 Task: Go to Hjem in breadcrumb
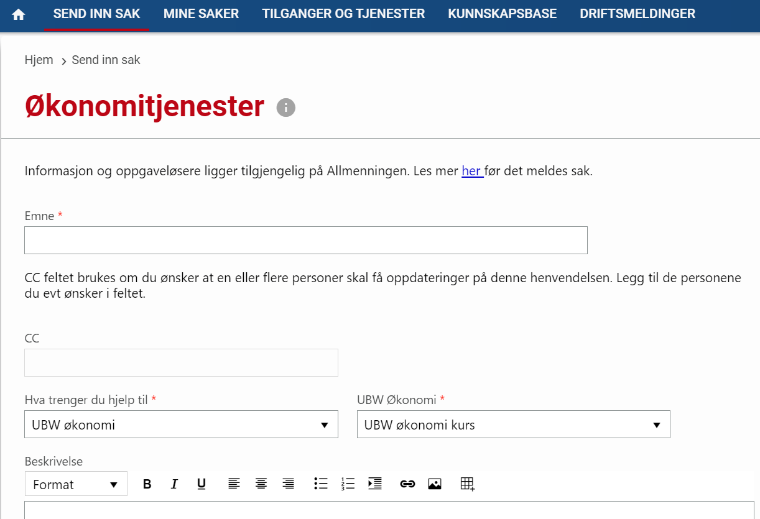[x=39, y=60]
